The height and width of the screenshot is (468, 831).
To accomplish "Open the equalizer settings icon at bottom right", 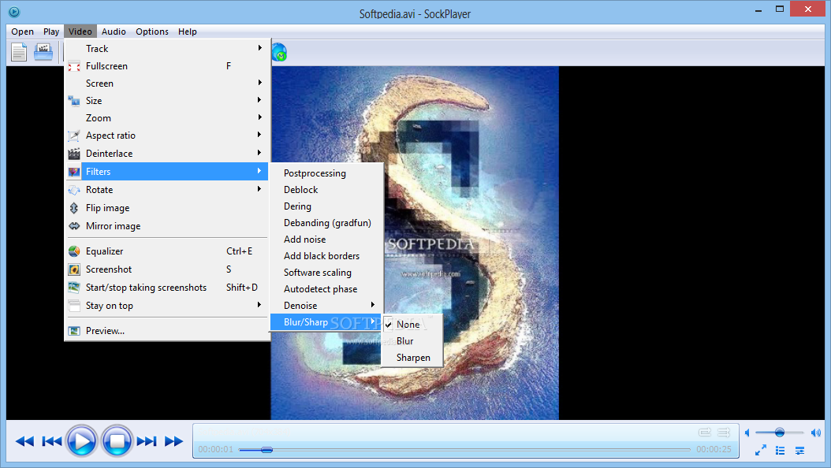I will coord(799,451).
